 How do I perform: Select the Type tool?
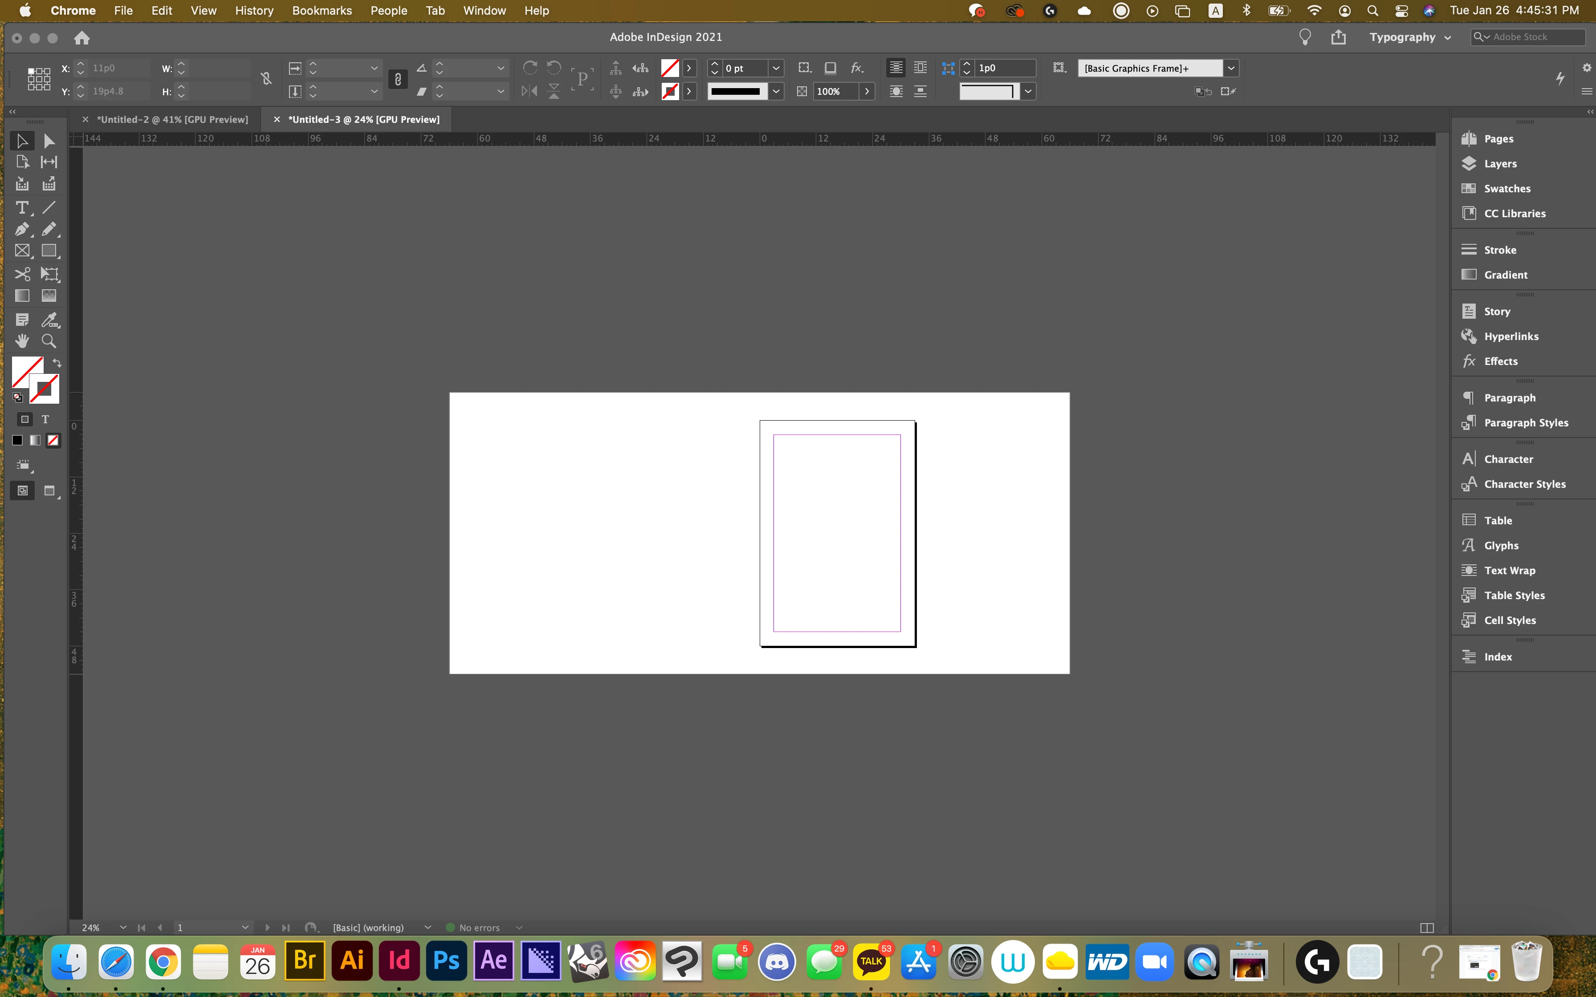[x=22, y=208]
